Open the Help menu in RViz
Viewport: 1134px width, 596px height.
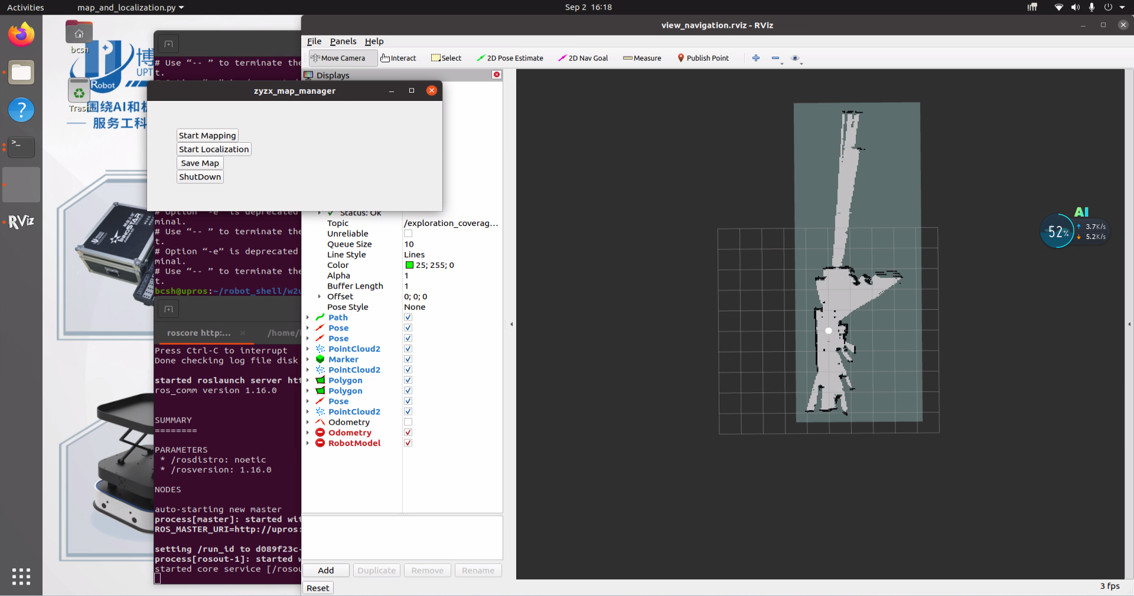pos(374,41)
